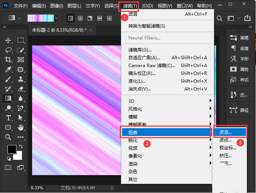Open the 窗口(W) menu
This screenshot has width=256, height=193.
(184, 6)
